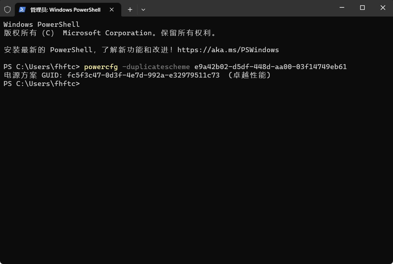The width and height of the screenshot is (393, 264).
Task: Open a new tab with the plus icon
Action: click(x=130, y=10)
